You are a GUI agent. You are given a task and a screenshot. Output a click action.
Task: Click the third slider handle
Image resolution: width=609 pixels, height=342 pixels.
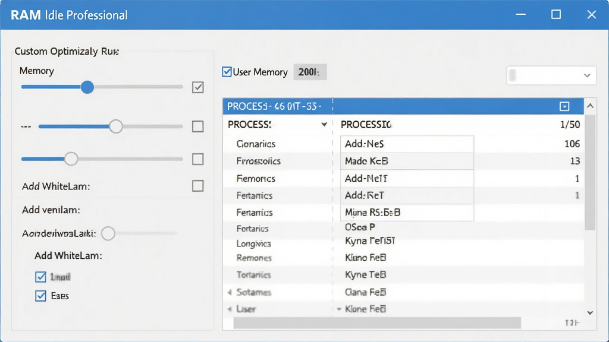(71, 159)
